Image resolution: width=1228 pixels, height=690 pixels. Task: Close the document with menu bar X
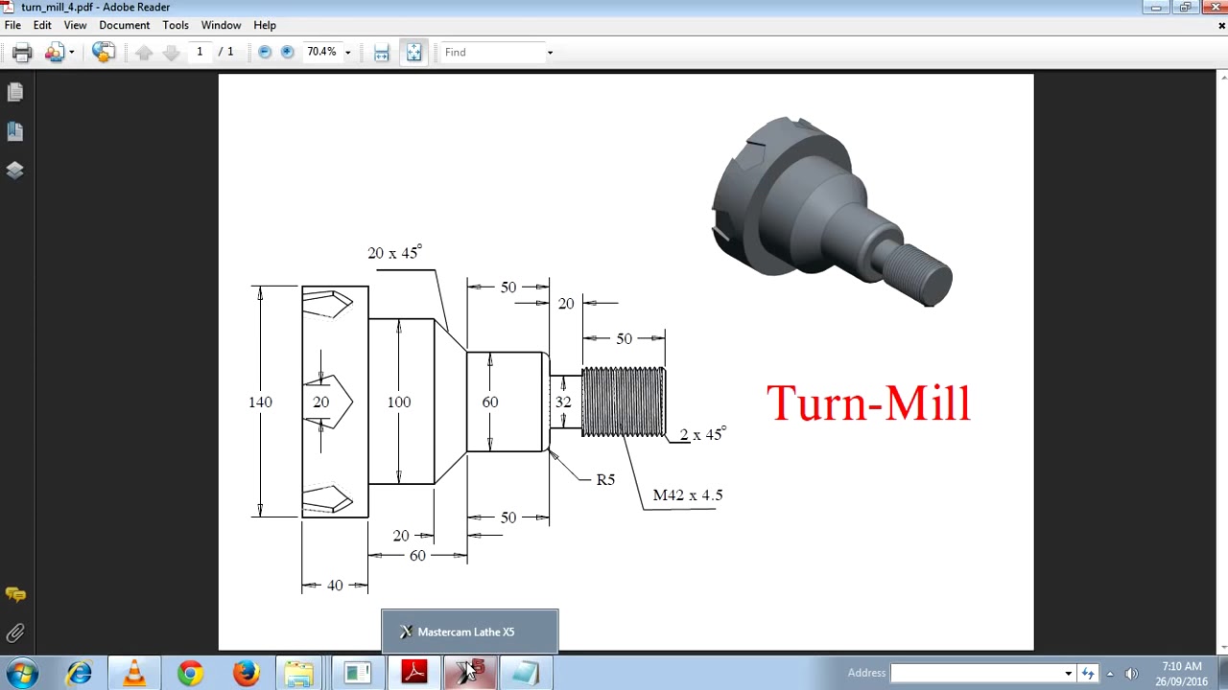click(x=1221, y=26)
